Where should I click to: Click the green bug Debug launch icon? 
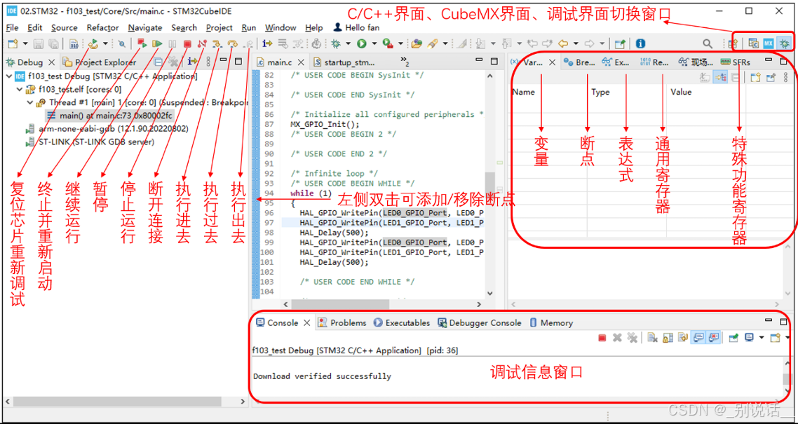coord(336,43)
